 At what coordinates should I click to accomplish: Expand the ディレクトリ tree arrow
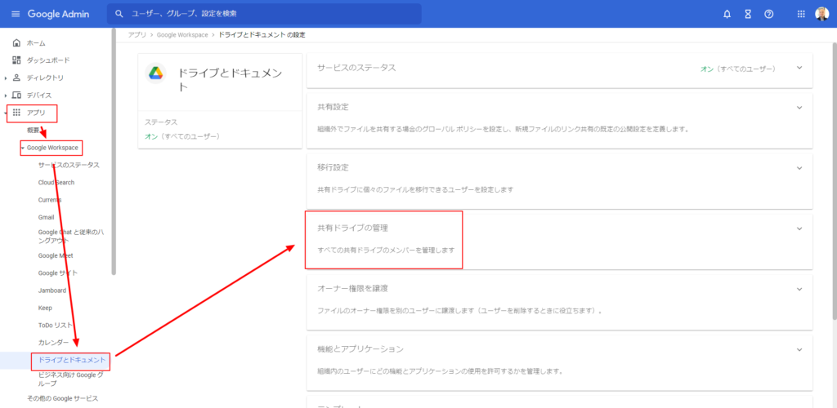click(x=6, y=78)
